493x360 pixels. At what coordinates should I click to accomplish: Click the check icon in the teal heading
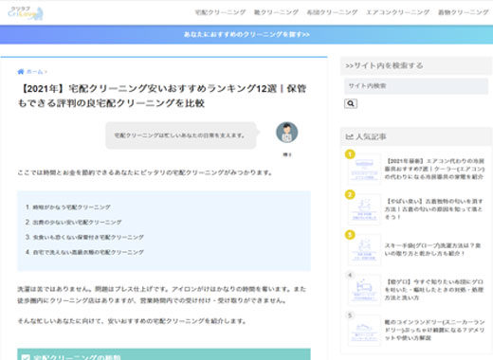coord(26,357)
